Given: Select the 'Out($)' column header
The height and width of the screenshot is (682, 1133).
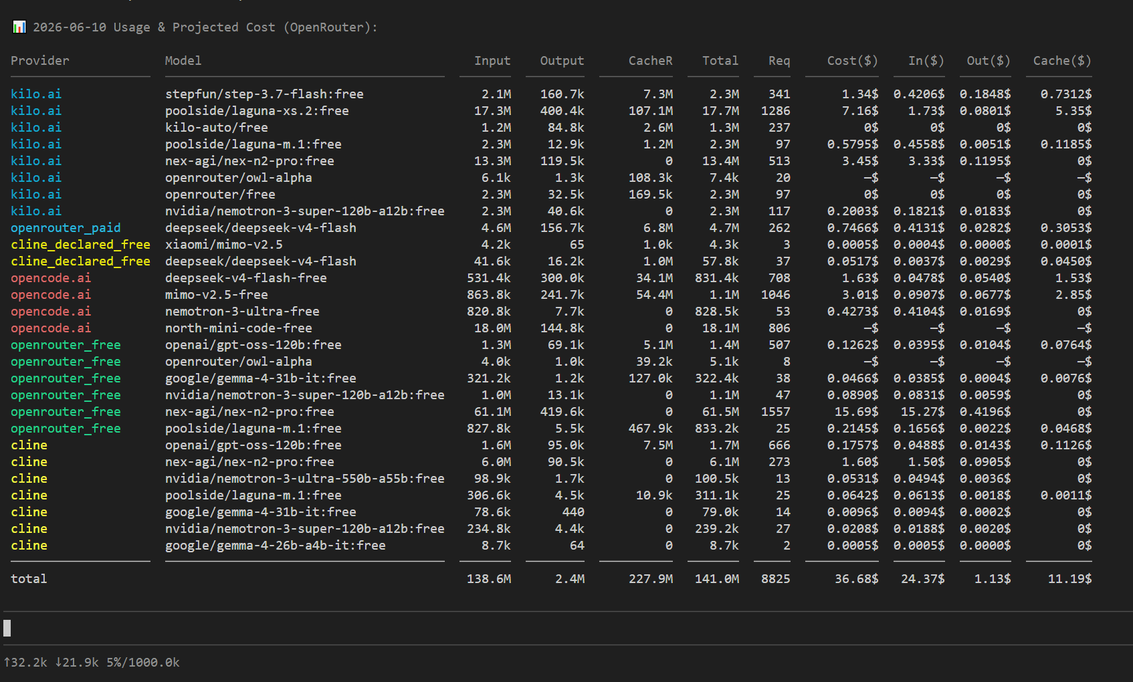Looking at the screenshot, I should click(989, 61).
